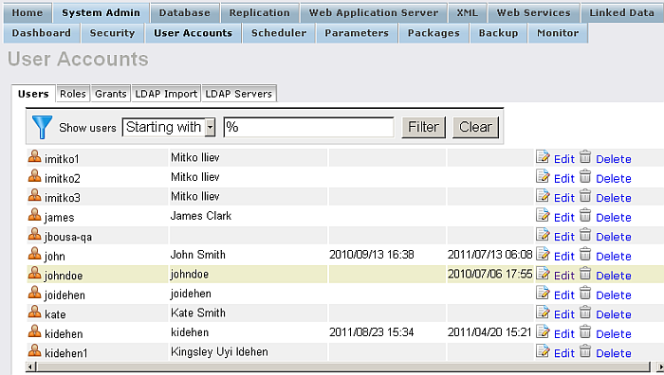
Task: Click the Filter button
Action: tap(423, 127)
